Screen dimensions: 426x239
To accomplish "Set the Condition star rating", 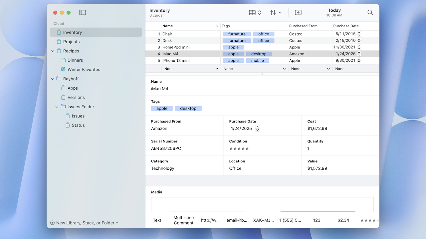I will (239, 148).
